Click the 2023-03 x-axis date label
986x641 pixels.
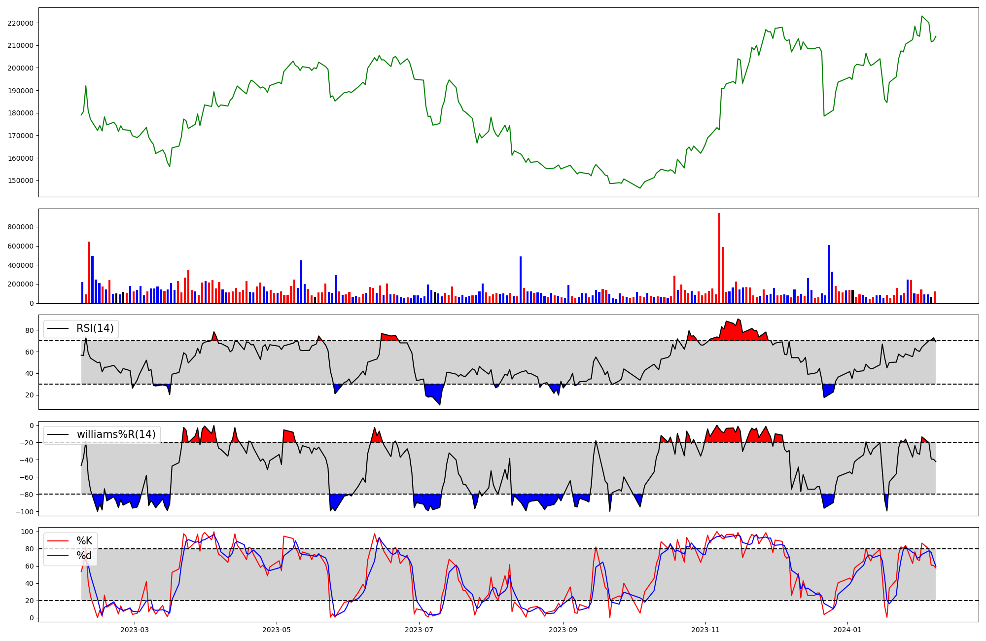[134, 630]
